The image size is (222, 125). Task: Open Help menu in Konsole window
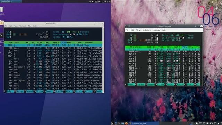[x=164, y=30]
